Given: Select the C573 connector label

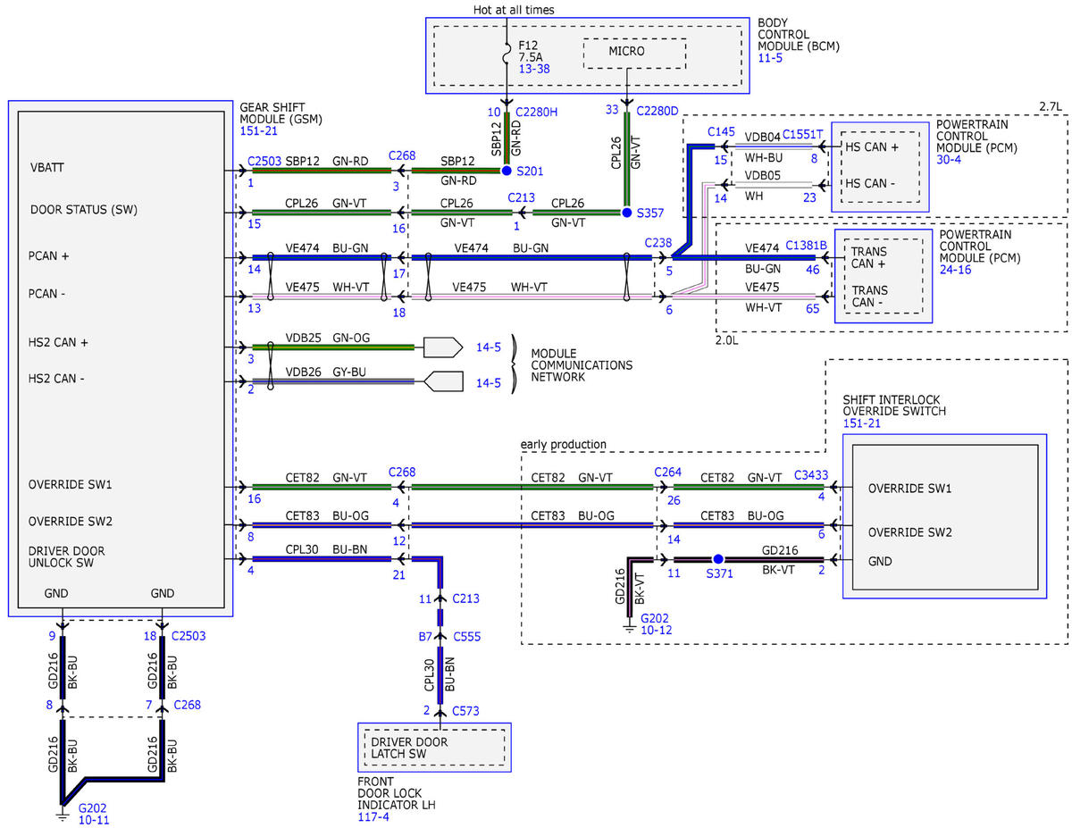Looking at the screenshot, I should [x=467, y=710].
